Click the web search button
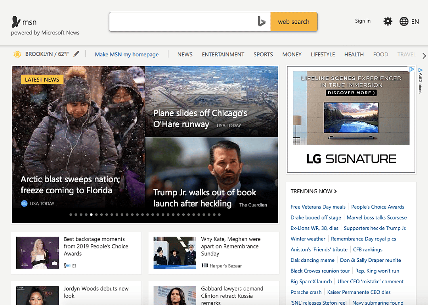428x305 pixels. tap(294, 21)
